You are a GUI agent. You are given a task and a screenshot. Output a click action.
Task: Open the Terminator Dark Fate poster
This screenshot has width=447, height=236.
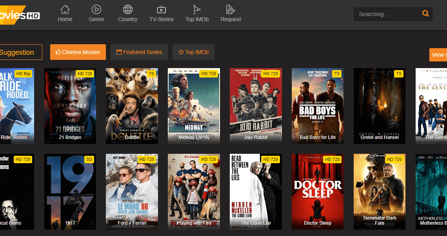pyautogui.click(x=380, y=192)
